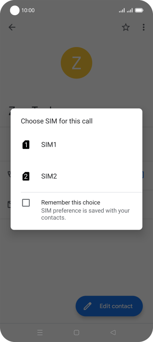Viewport: 153px width, 342px height.
Task: Tap the 10:00 clock in status bar
Action: pos(28,10)
